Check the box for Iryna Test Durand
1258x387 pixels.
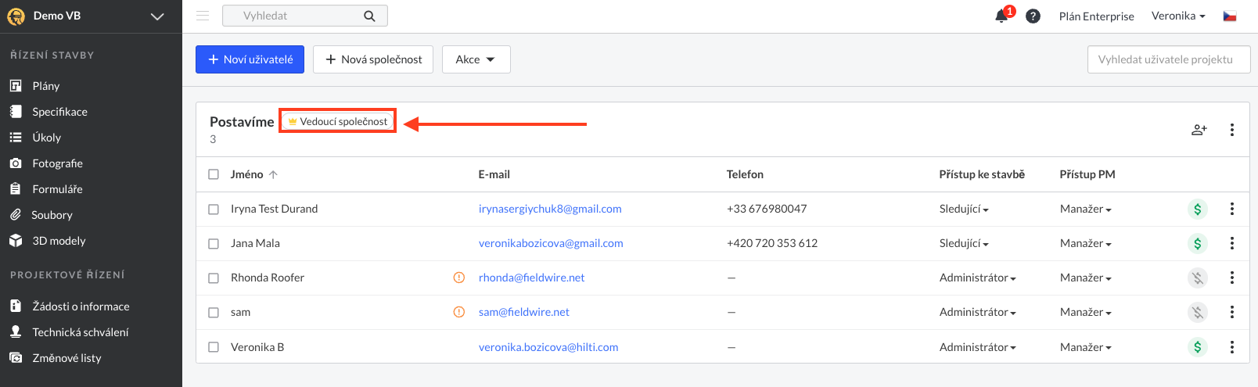tap(214, 209)
